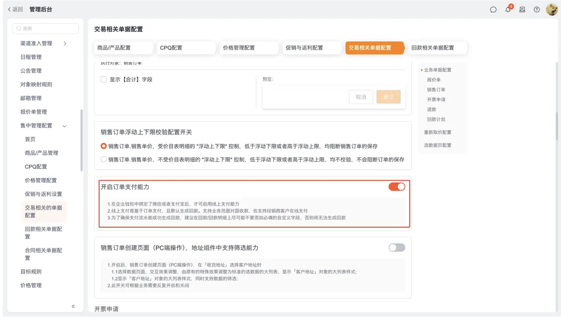Open 公告管理 in sidebar
Viewport: 561px width, 317px height.
point(31,71)
